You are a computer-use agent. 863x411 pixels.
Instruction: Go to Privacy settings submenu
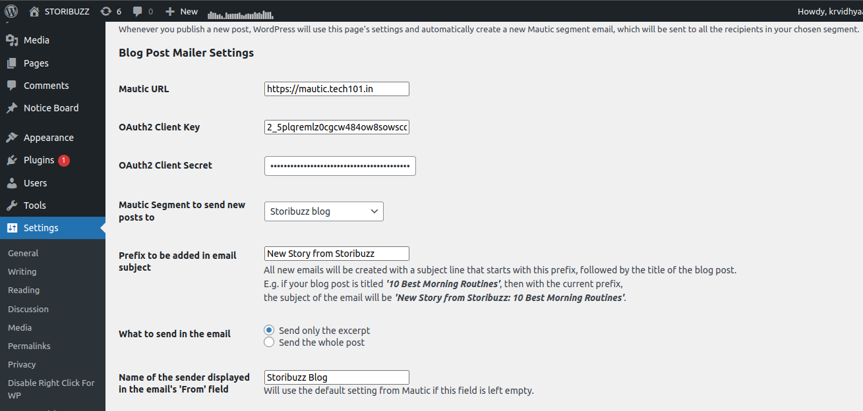22,364
